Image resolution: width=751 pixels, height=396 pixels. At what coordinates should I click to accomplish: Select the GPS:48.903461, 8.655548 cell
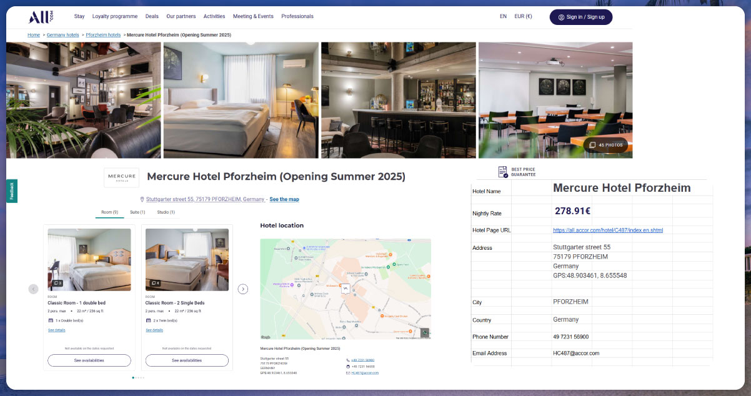(x=590, y=275)
